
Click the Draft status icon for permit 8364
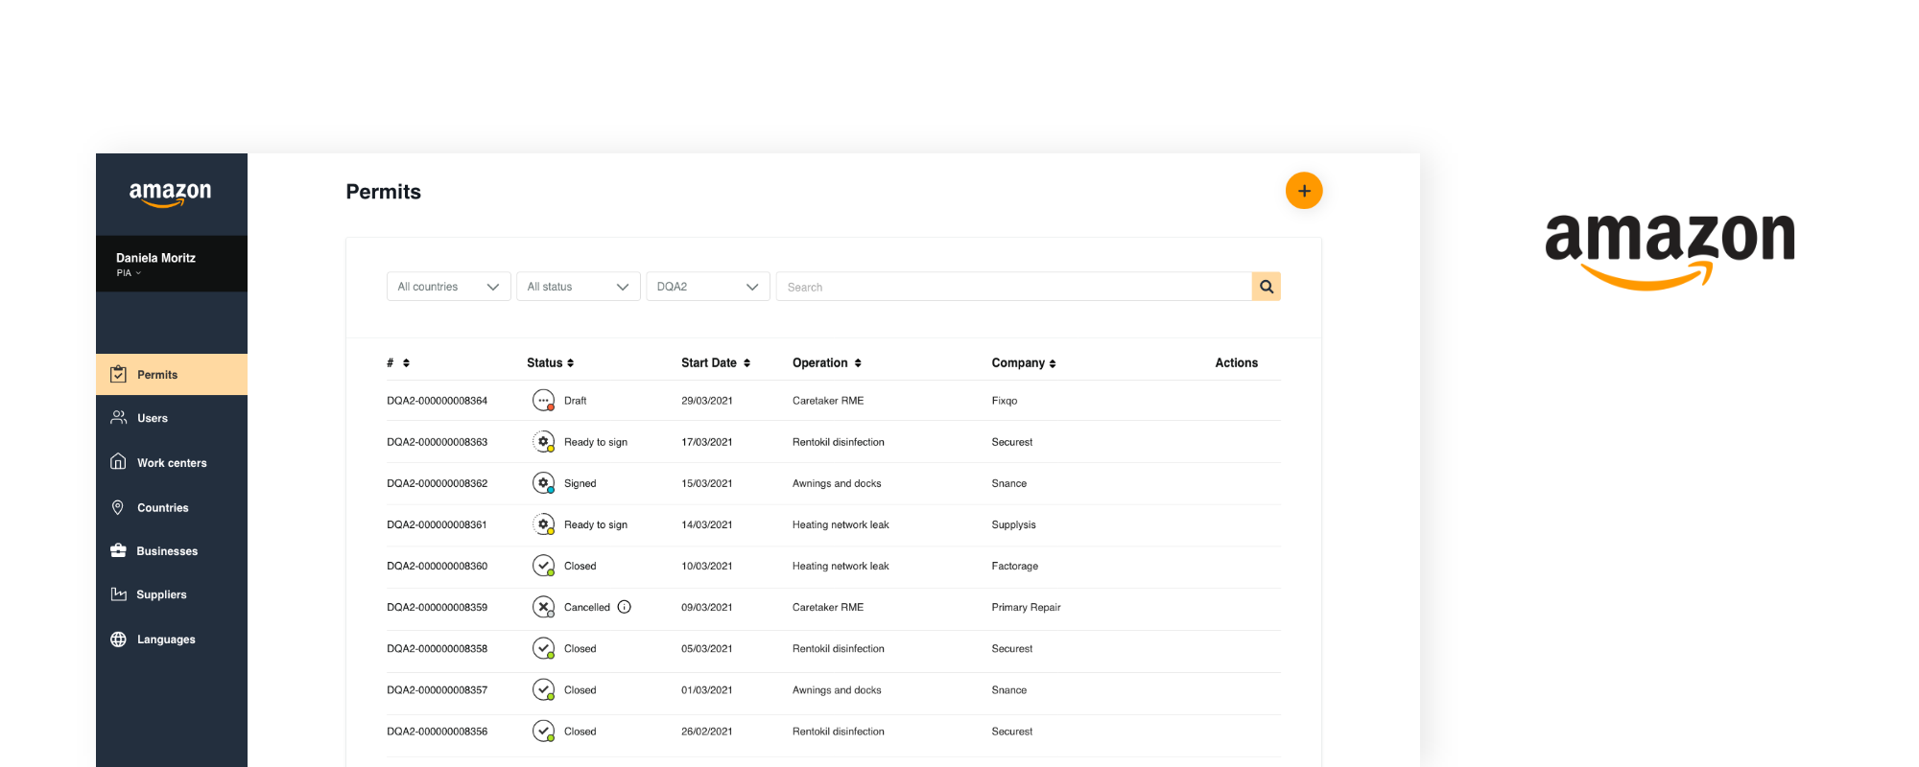[x=543, y=401]
